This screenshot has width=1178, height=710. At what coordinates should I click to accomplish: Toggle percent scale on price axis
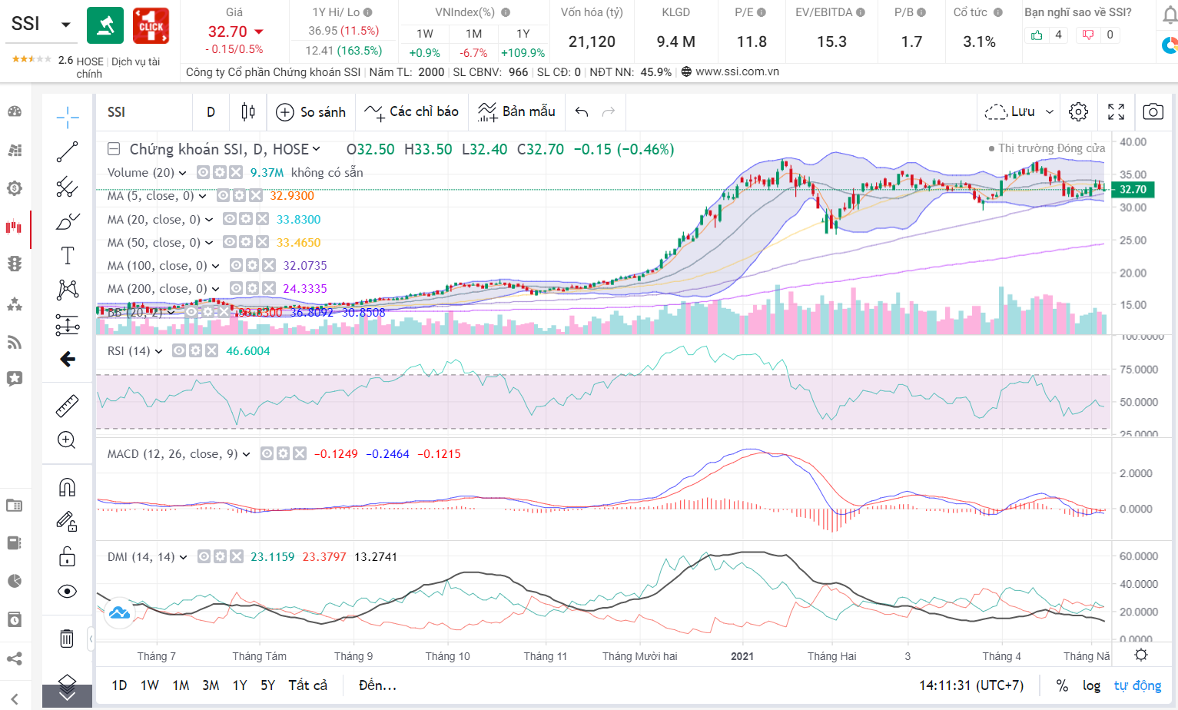1062,685
